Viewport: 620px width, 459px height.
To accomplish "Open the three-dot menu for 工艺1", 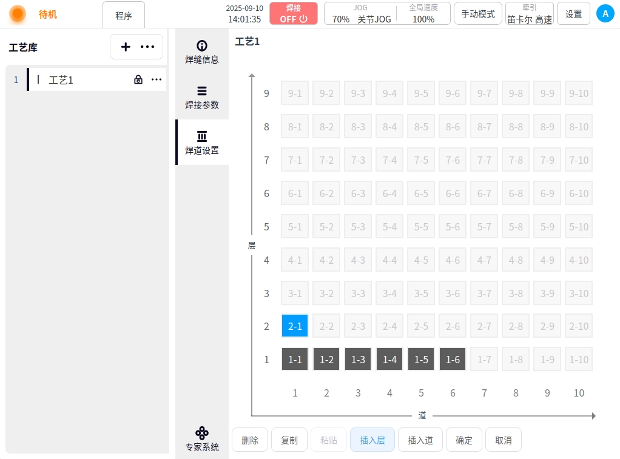I will (x=157, y=79).
